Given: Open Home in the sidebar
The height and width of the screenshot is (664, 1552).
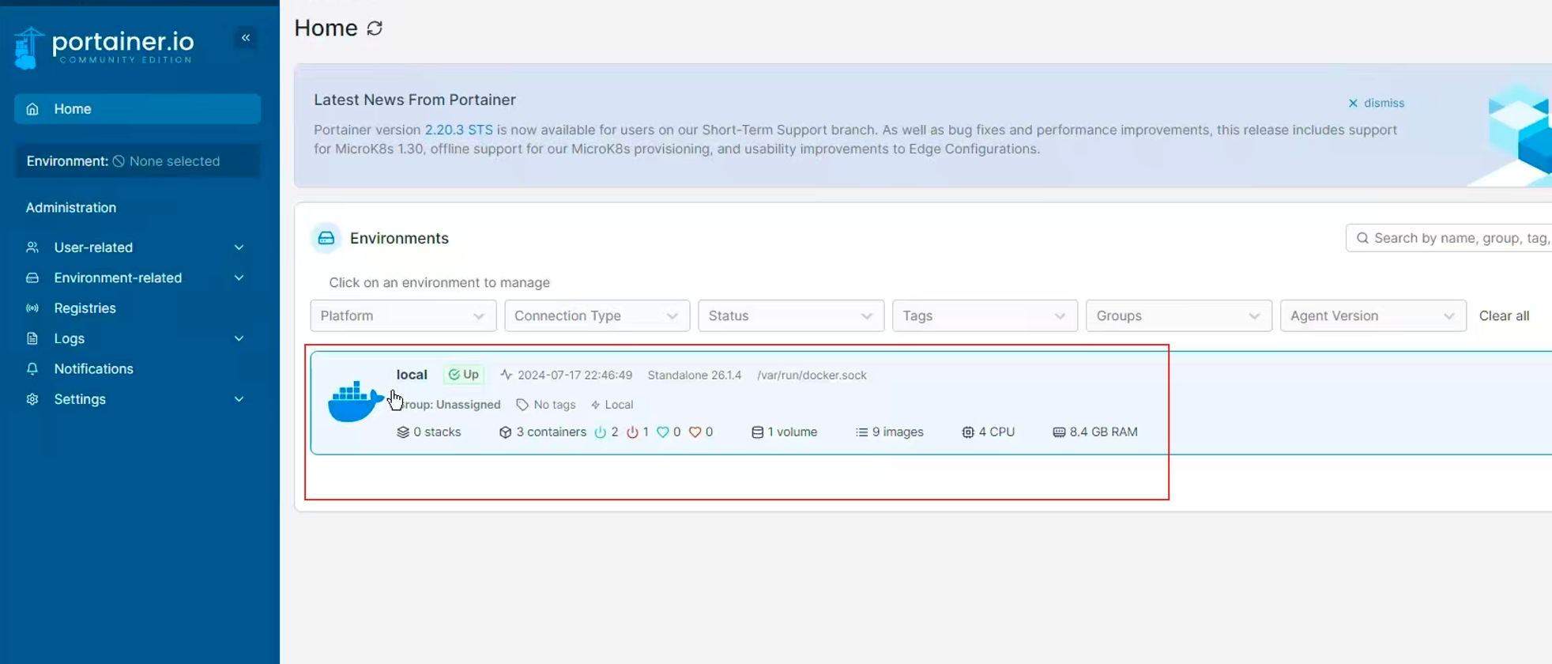Looking at the screenshot, I should click(137, 109).
